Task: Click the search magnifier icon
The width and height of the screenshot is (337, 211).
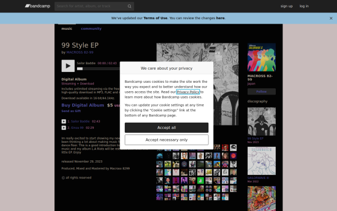Action: pyautogui.click(x=129, y=6)
